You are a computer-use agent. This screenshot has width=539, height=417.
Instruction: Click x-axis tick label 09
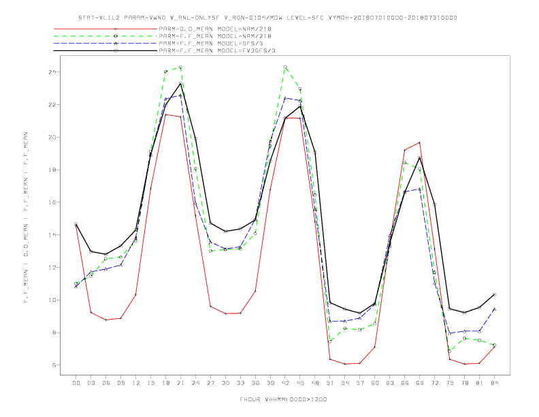pyautogui.click(x=120, y=383)
